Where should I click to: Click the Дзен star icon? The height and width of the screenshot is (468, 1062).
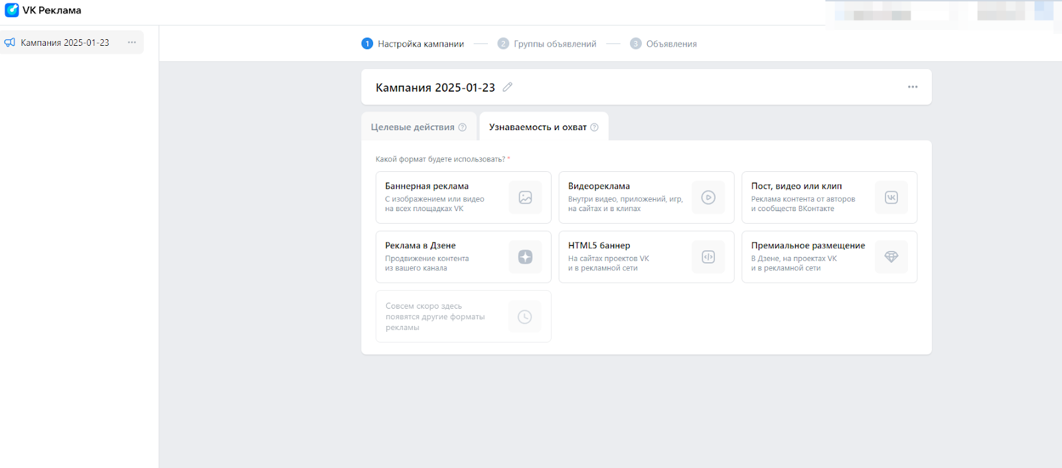coord(525,257)
